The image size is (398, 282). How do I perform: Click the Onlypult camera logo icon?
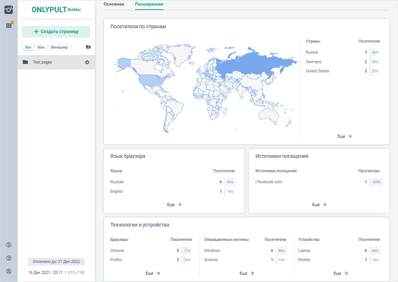tap(8, 9)
